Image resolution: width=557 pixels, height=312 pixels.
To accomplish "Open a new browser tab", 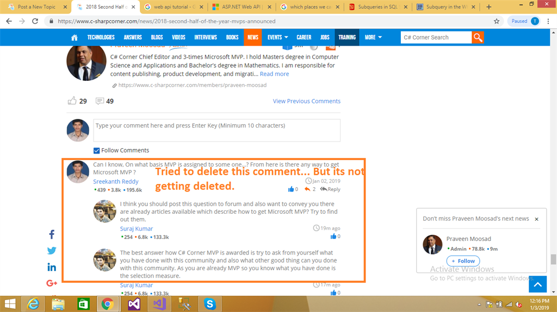I will tap(489, 7).
